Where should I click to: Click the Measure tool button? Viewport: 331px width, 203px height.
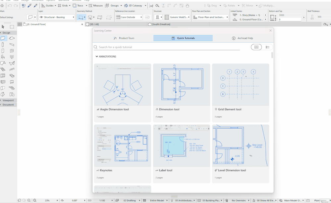(96, 6)
